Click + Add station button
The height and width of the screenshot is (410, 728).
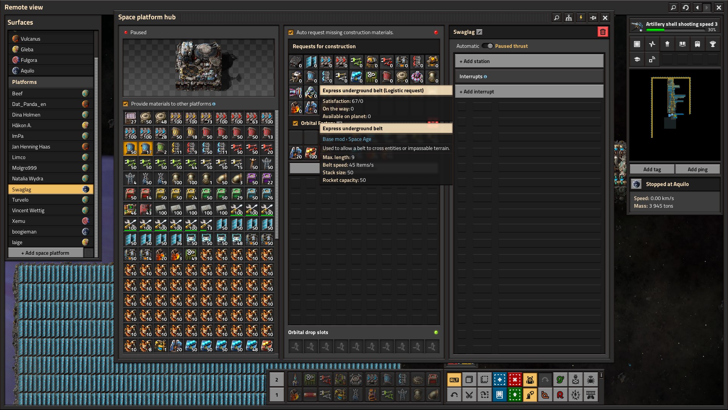[529, 61]
